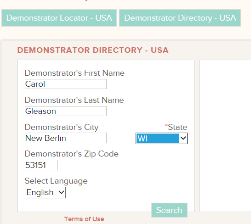This screenshot has height=224, width=251.
Task: Open the State dropdown showing WI
Action: 161,138
